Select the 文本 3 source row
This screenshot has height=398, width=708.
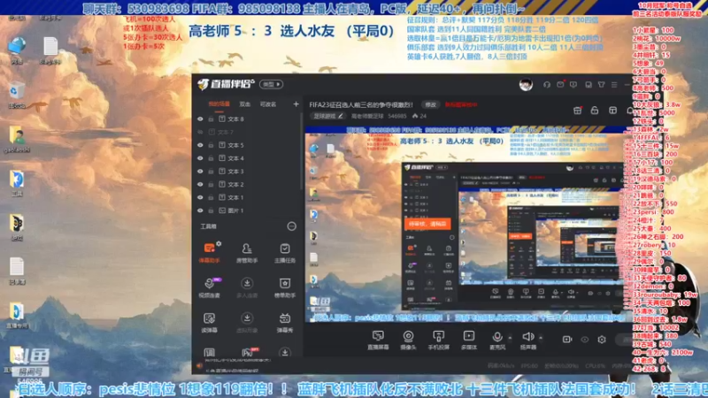coord(249,172)
